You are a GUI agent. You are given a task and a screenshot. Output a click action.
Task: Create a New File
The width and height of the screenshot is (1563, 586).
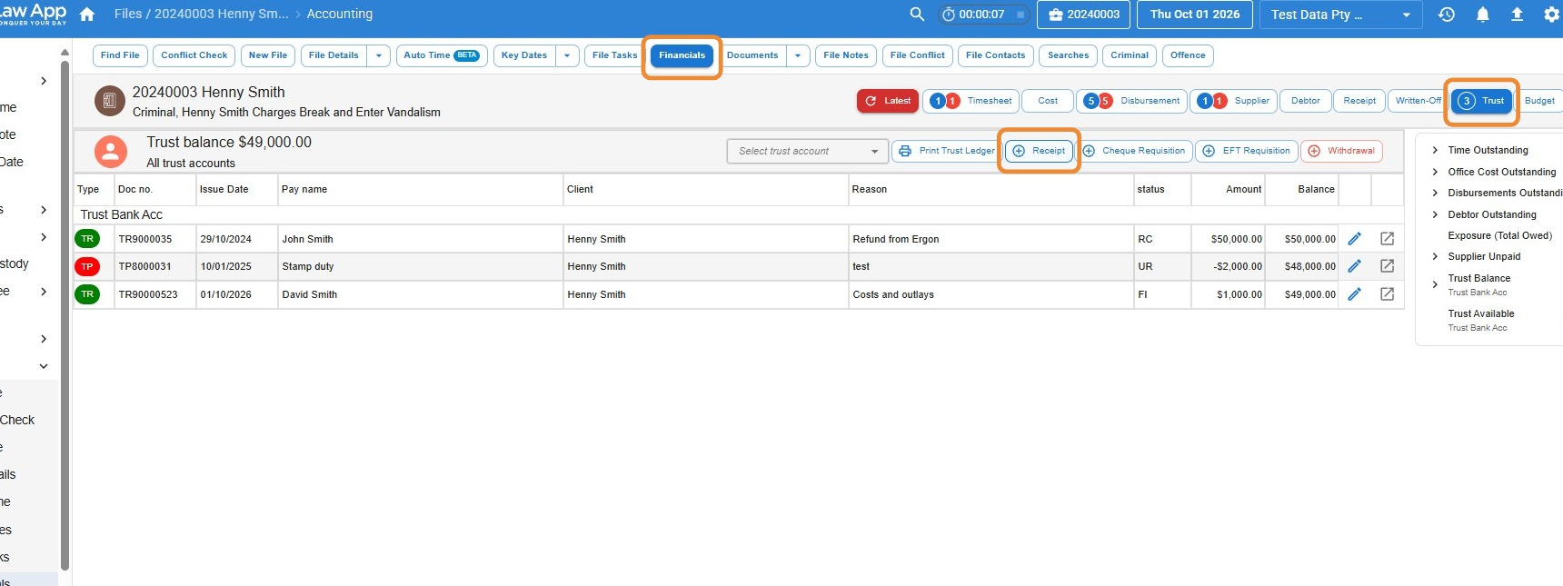pyautogui.click(x=268, y=55)
